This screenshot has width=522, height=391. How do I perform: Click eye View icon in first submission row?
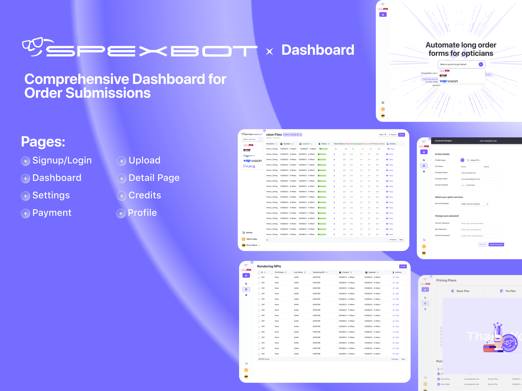pyautogui.click(x=389, y=149)
